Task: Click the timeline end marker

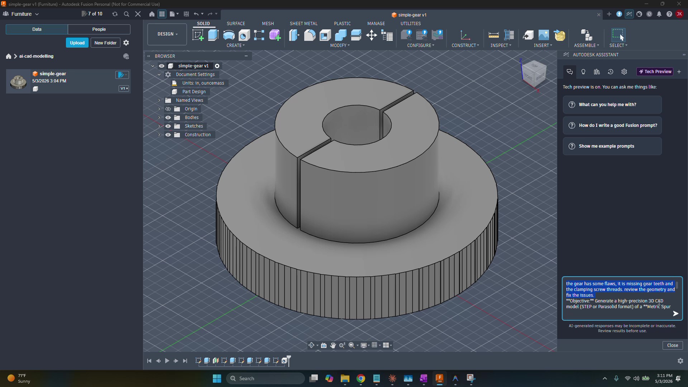Action: coord(289,360)
